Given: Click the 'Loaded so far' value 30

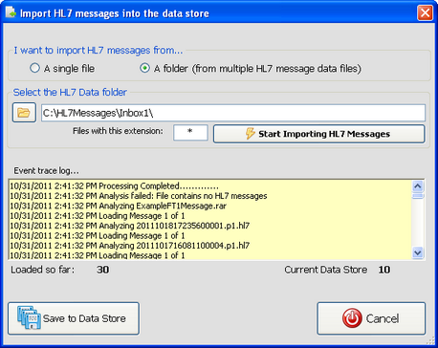Looking at the screenshot, I should [x=102, y=270].
